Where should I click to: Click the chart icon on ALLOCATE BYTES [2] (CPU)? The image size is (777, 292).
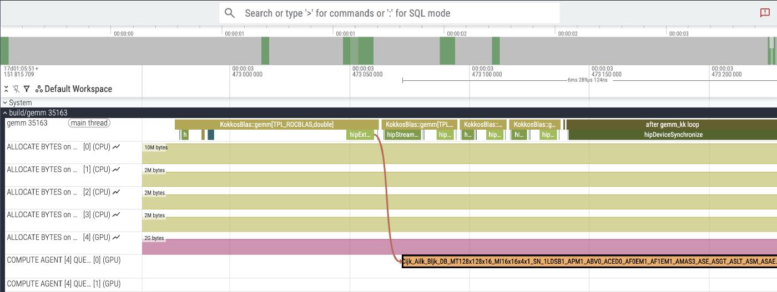click(x=116, y=192)
